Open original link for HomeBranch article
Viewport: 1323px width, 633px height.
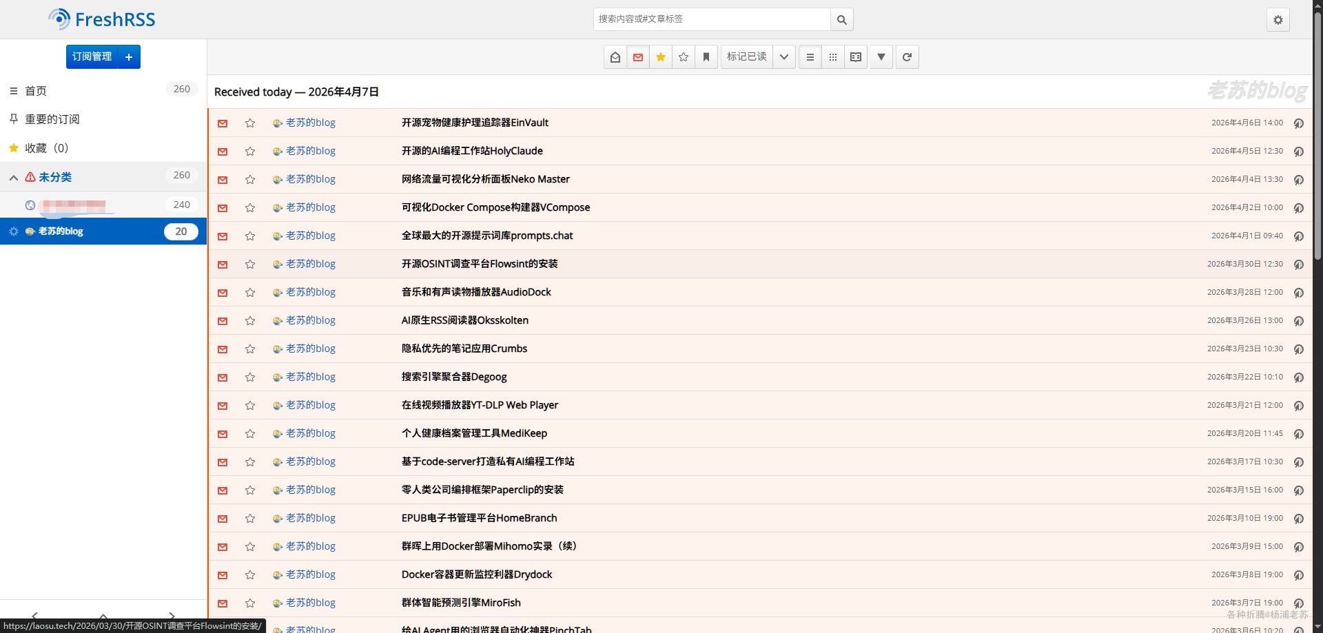[x=1299, y=519]
